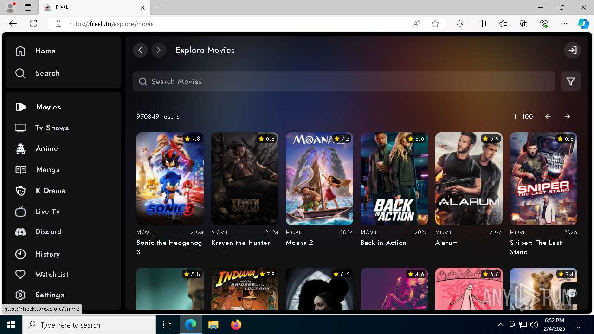Open the notifications action center
This screenshot has height=334, width=594.
pos(579,325)
